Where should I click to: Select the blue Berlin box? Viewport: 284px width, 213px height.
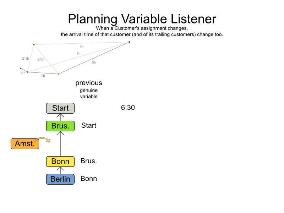pyautogui.click(x=60, y=179)
